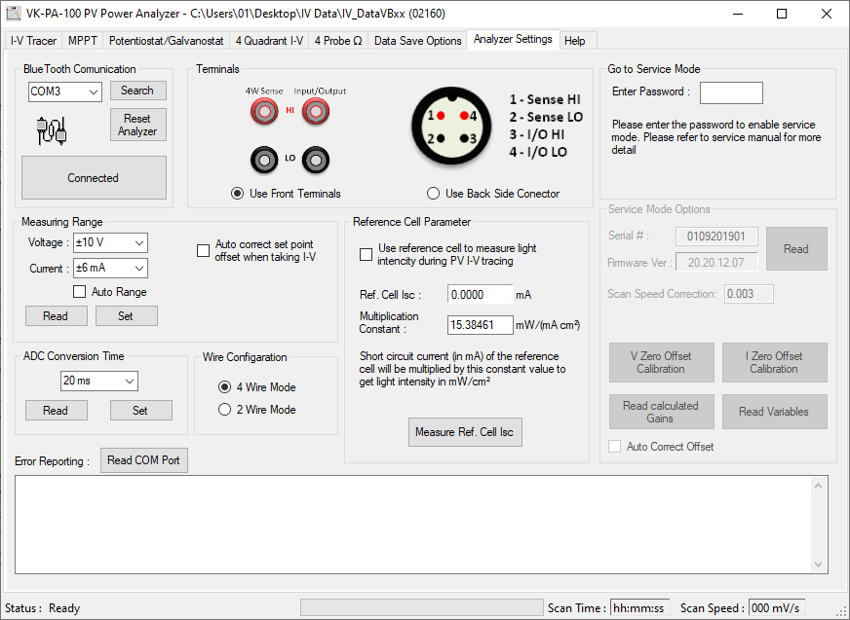Click the Status: Ready text

pos(42,608)
